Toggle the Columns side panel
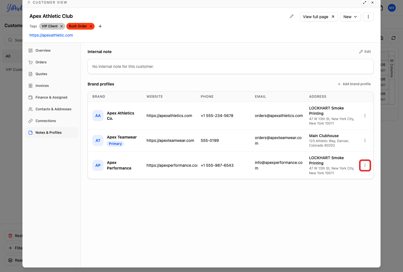This screenshot has width=403, height=272. point(392,68)
